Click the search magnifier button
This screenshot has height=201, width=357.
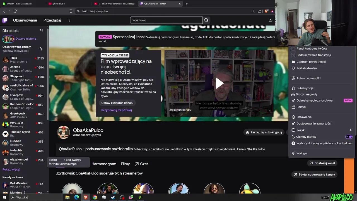pos(206,20)
